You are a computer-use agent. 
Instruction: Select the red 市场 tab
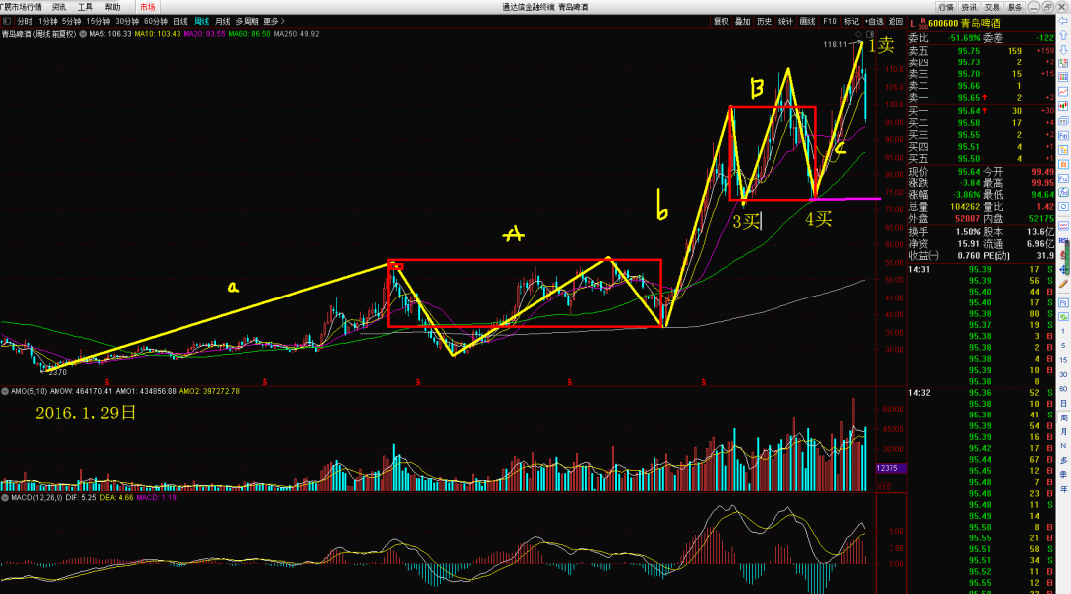tap(147, 7)
